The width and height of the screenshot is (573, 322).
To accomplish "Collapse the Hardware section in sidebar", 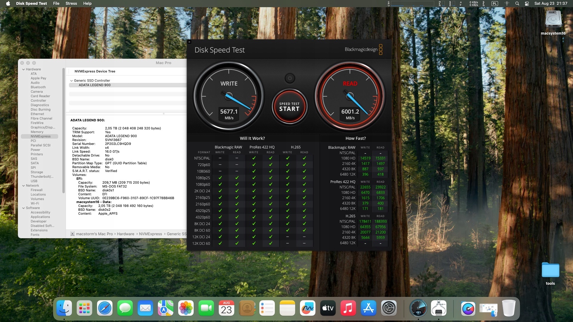I will (24, 69).
